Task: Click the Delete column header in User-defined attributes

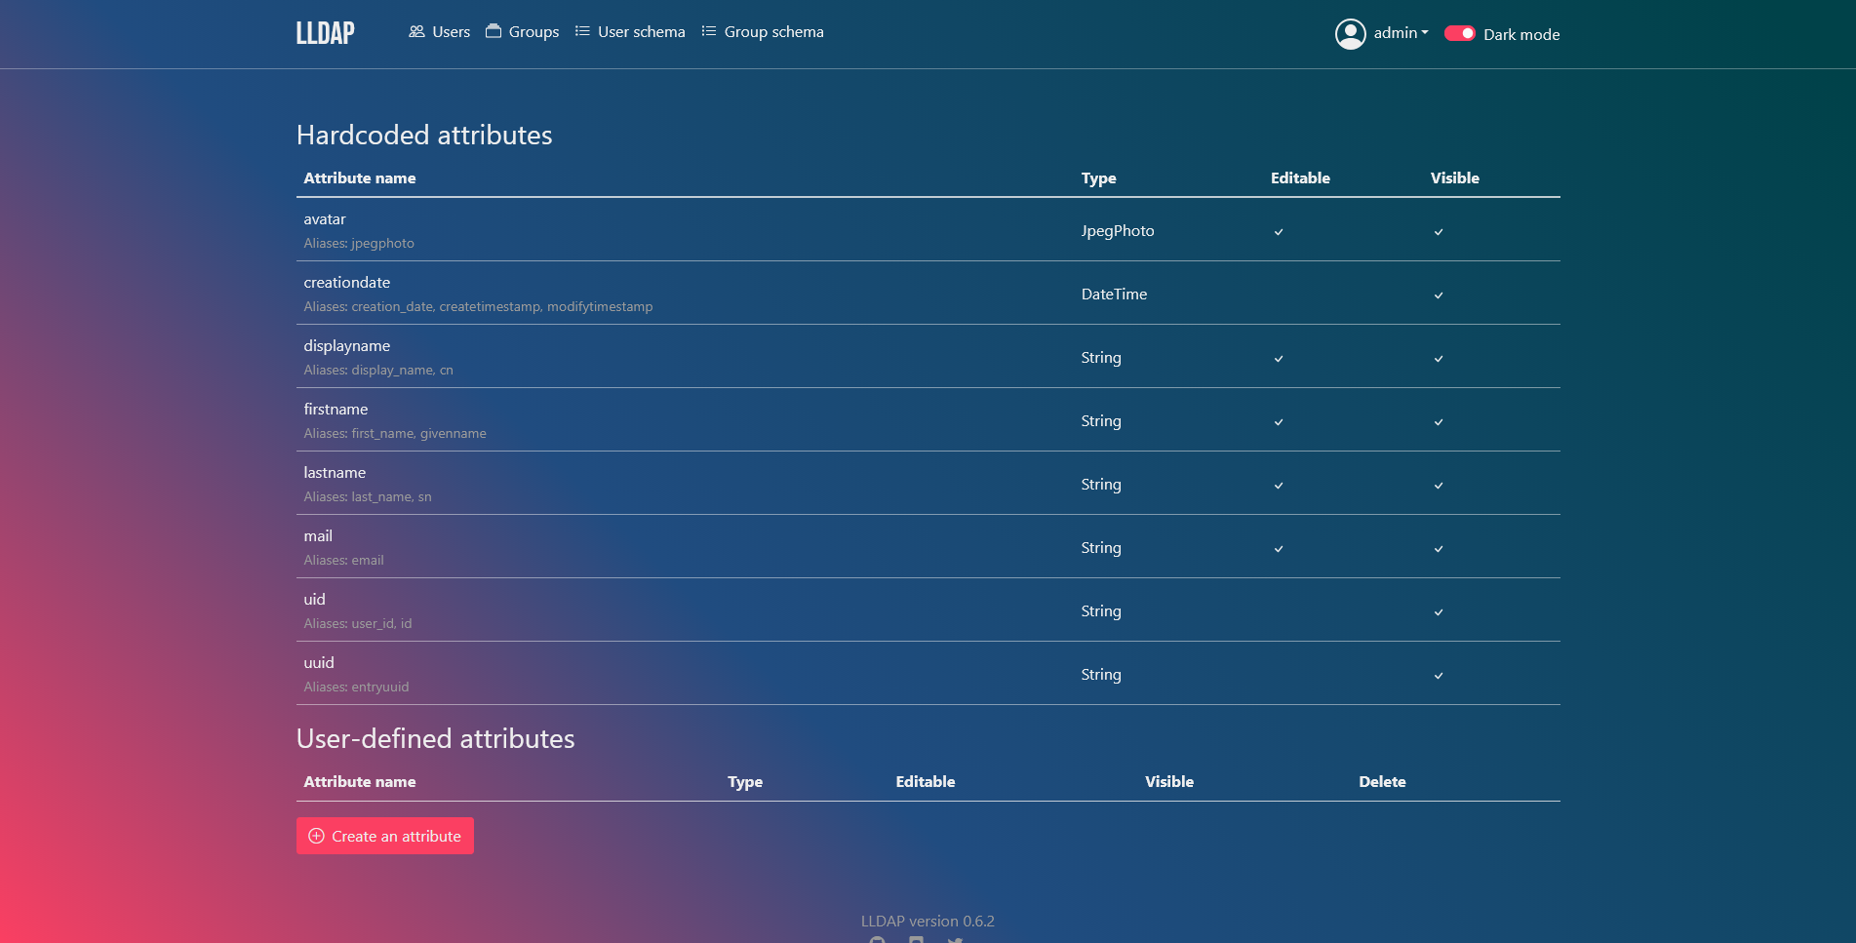Action: [1382, 782]
